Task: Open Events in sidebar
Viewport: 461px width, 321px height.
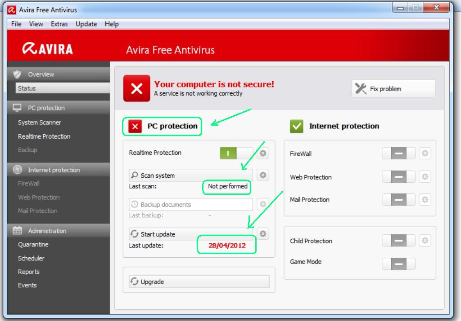Action: (27, 285)
